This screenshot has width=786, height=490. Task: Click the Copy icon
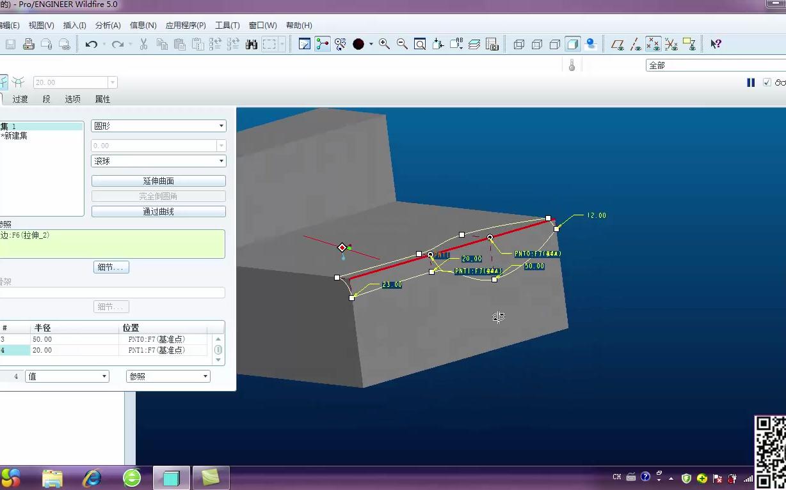pos(162,44)
